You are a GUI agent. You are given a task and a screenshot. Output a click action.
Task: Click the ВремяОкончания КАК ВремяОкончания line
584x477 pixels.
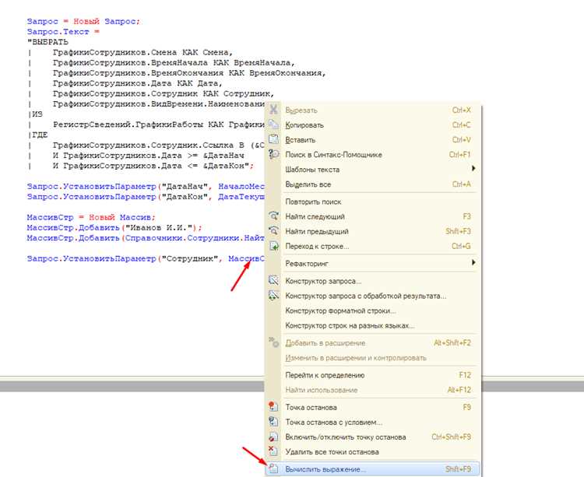189,73
